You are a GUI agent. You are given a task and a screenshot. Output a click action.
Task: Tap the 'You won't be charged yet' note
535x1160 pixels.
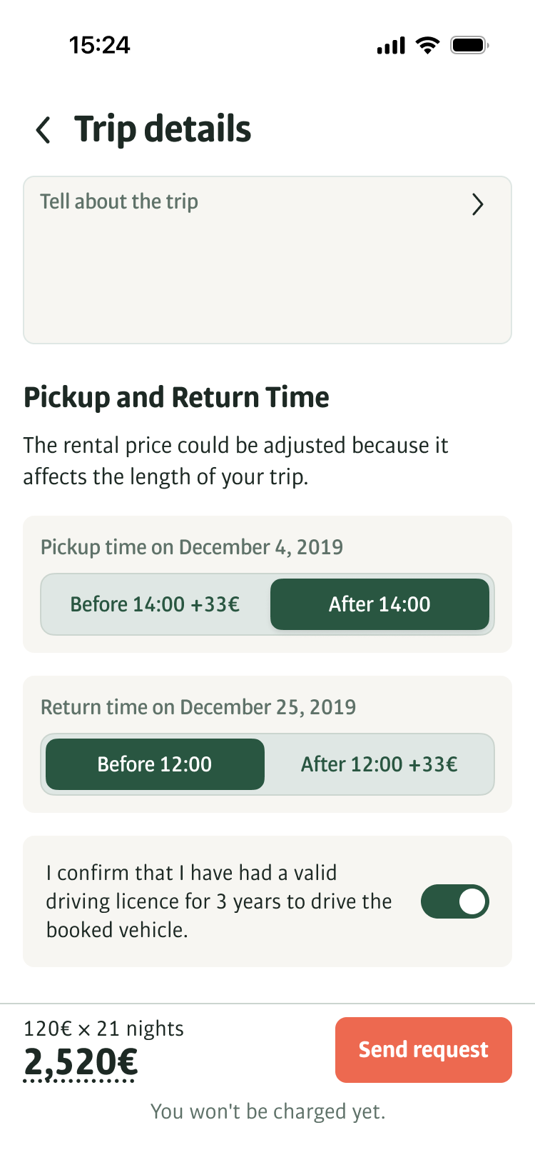click(x=267, y=1111)
